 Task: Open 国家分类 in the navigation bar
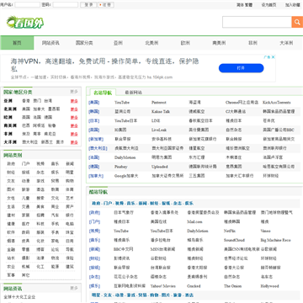(84, 43)
